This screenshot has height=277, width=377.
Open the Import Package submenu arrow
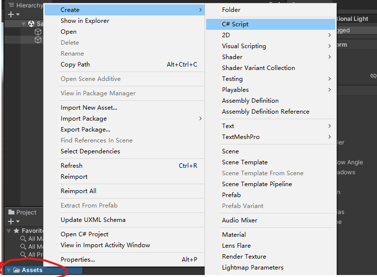click(x=200, y=119)
